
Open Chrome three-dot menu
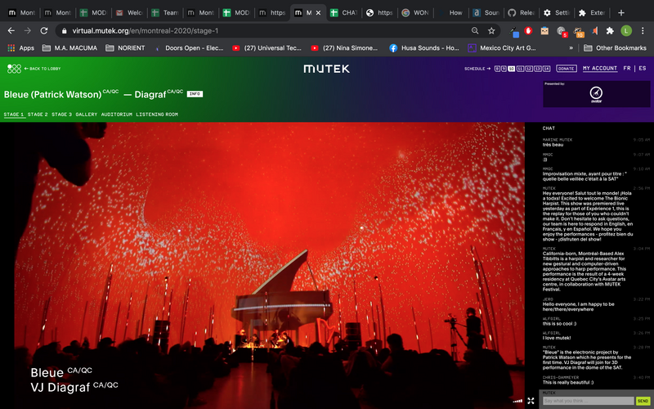point(643,30)
